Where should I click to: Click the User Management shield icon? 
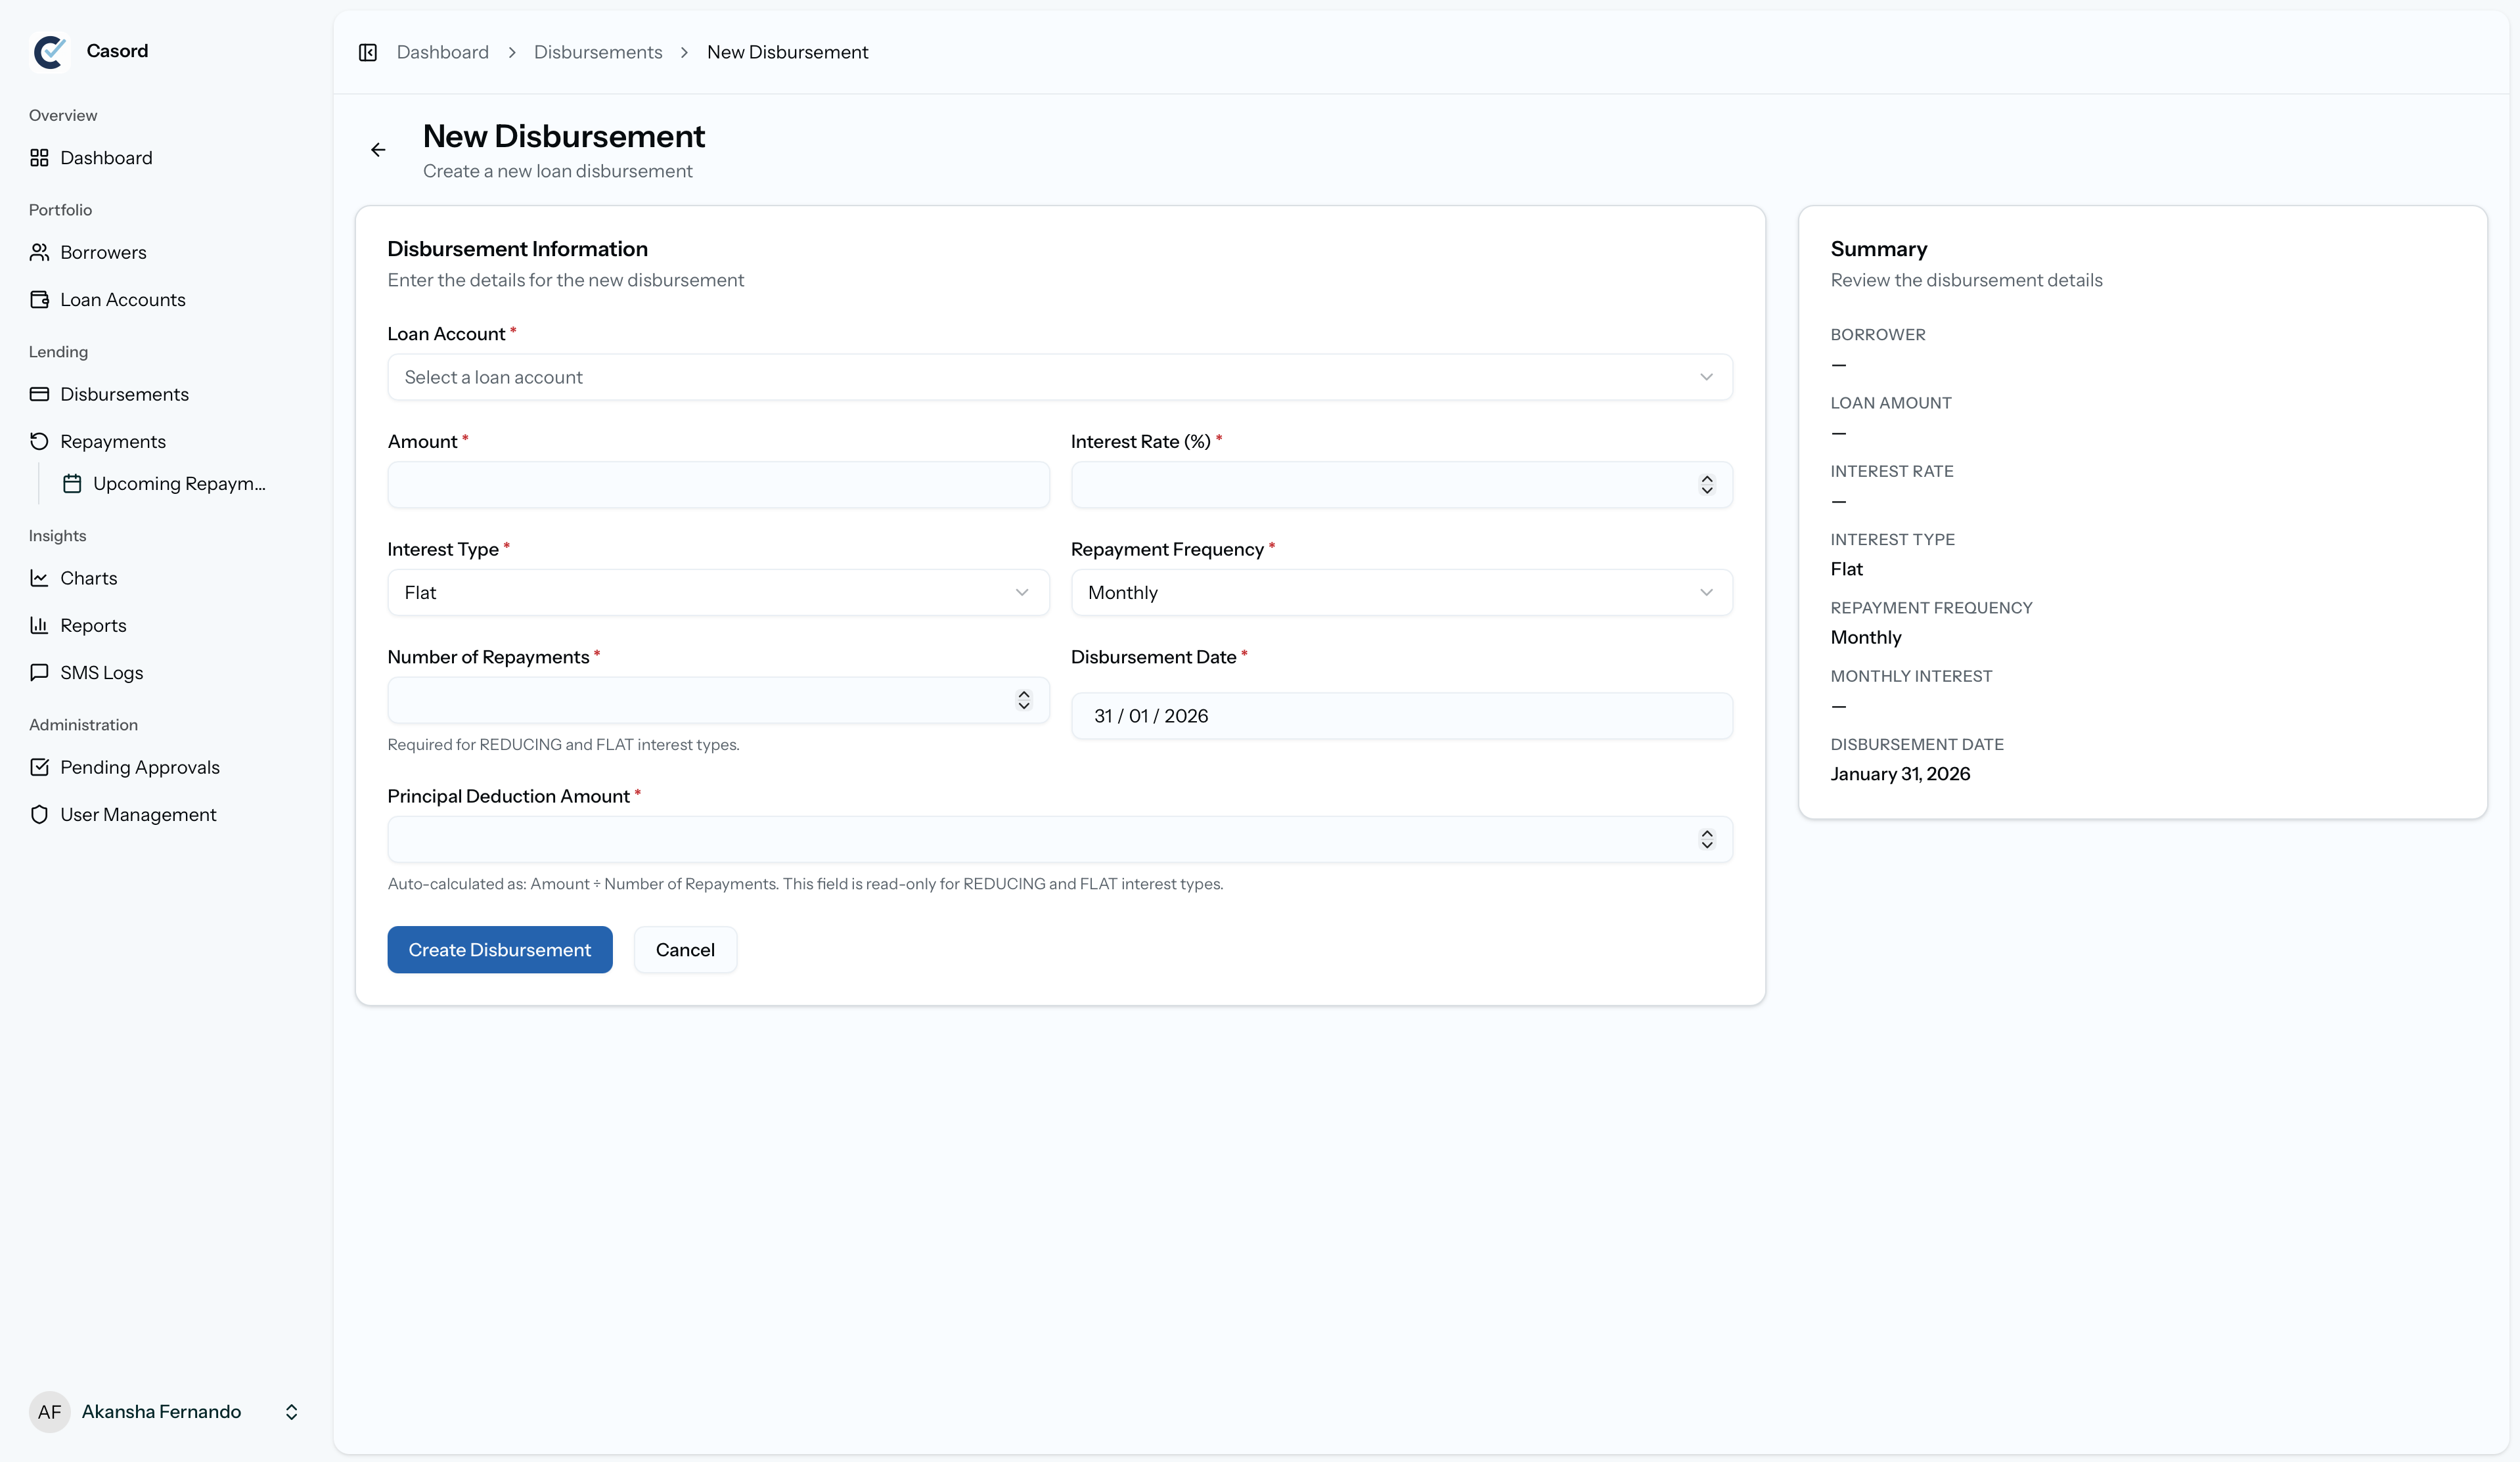click(39, 815)
